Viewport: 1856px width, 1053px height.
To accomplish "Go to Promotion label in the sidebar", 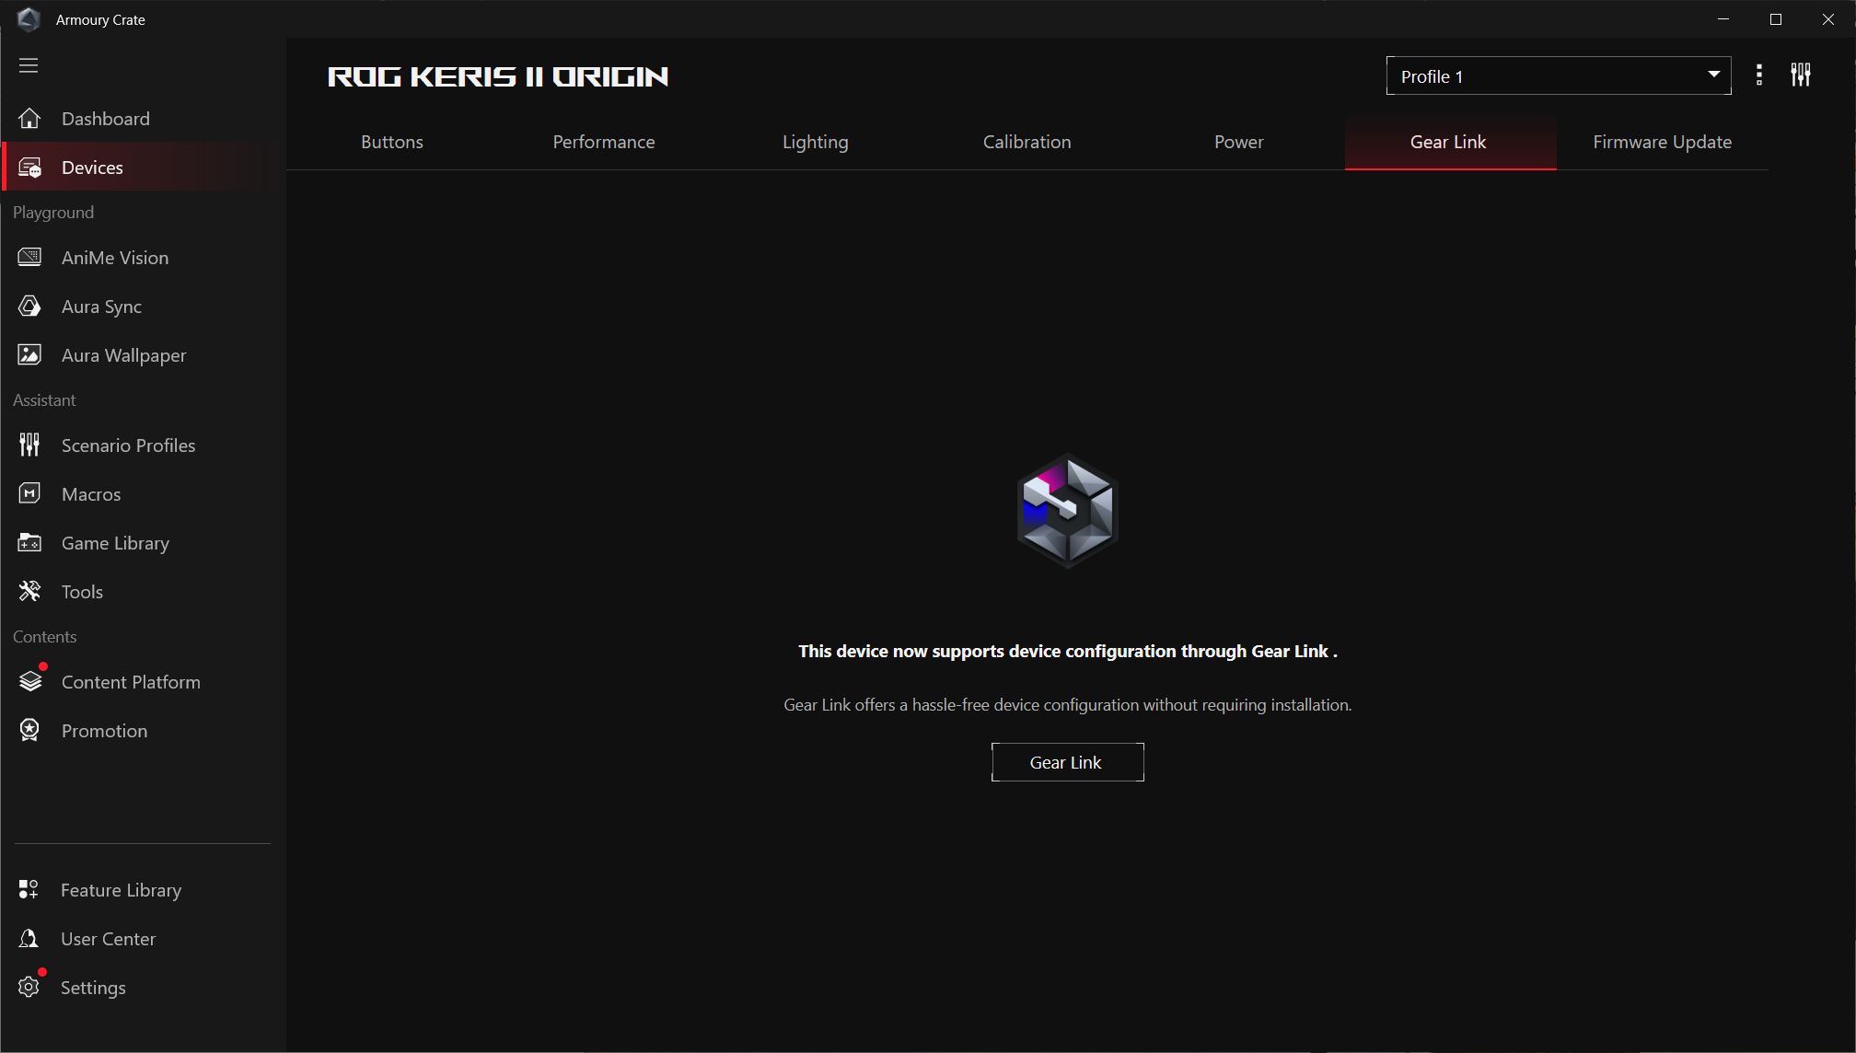I will pos(105,731).
